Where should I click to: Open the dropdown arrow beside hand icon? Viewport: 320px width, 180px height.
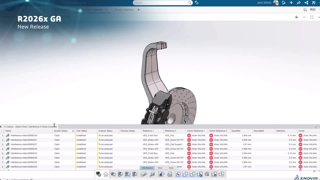click(164, 174)
